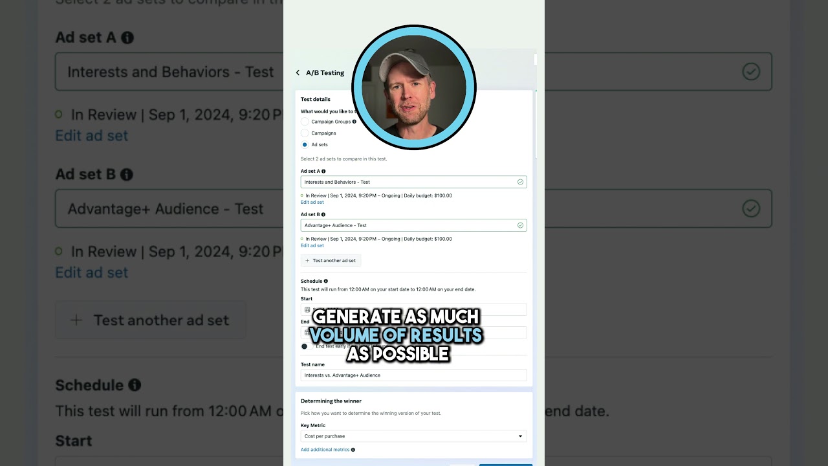Click the info icon next to Add additional metrics
Image resolution: width=828 pixels, height=466 pixels.
tap(353, 450)
